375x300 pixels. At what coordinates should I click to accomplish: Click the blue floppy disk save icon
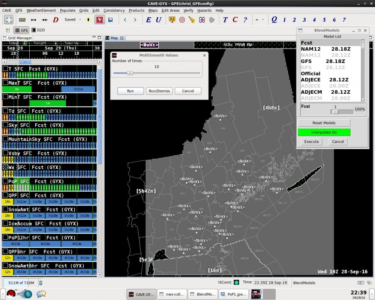coord(110,20)
